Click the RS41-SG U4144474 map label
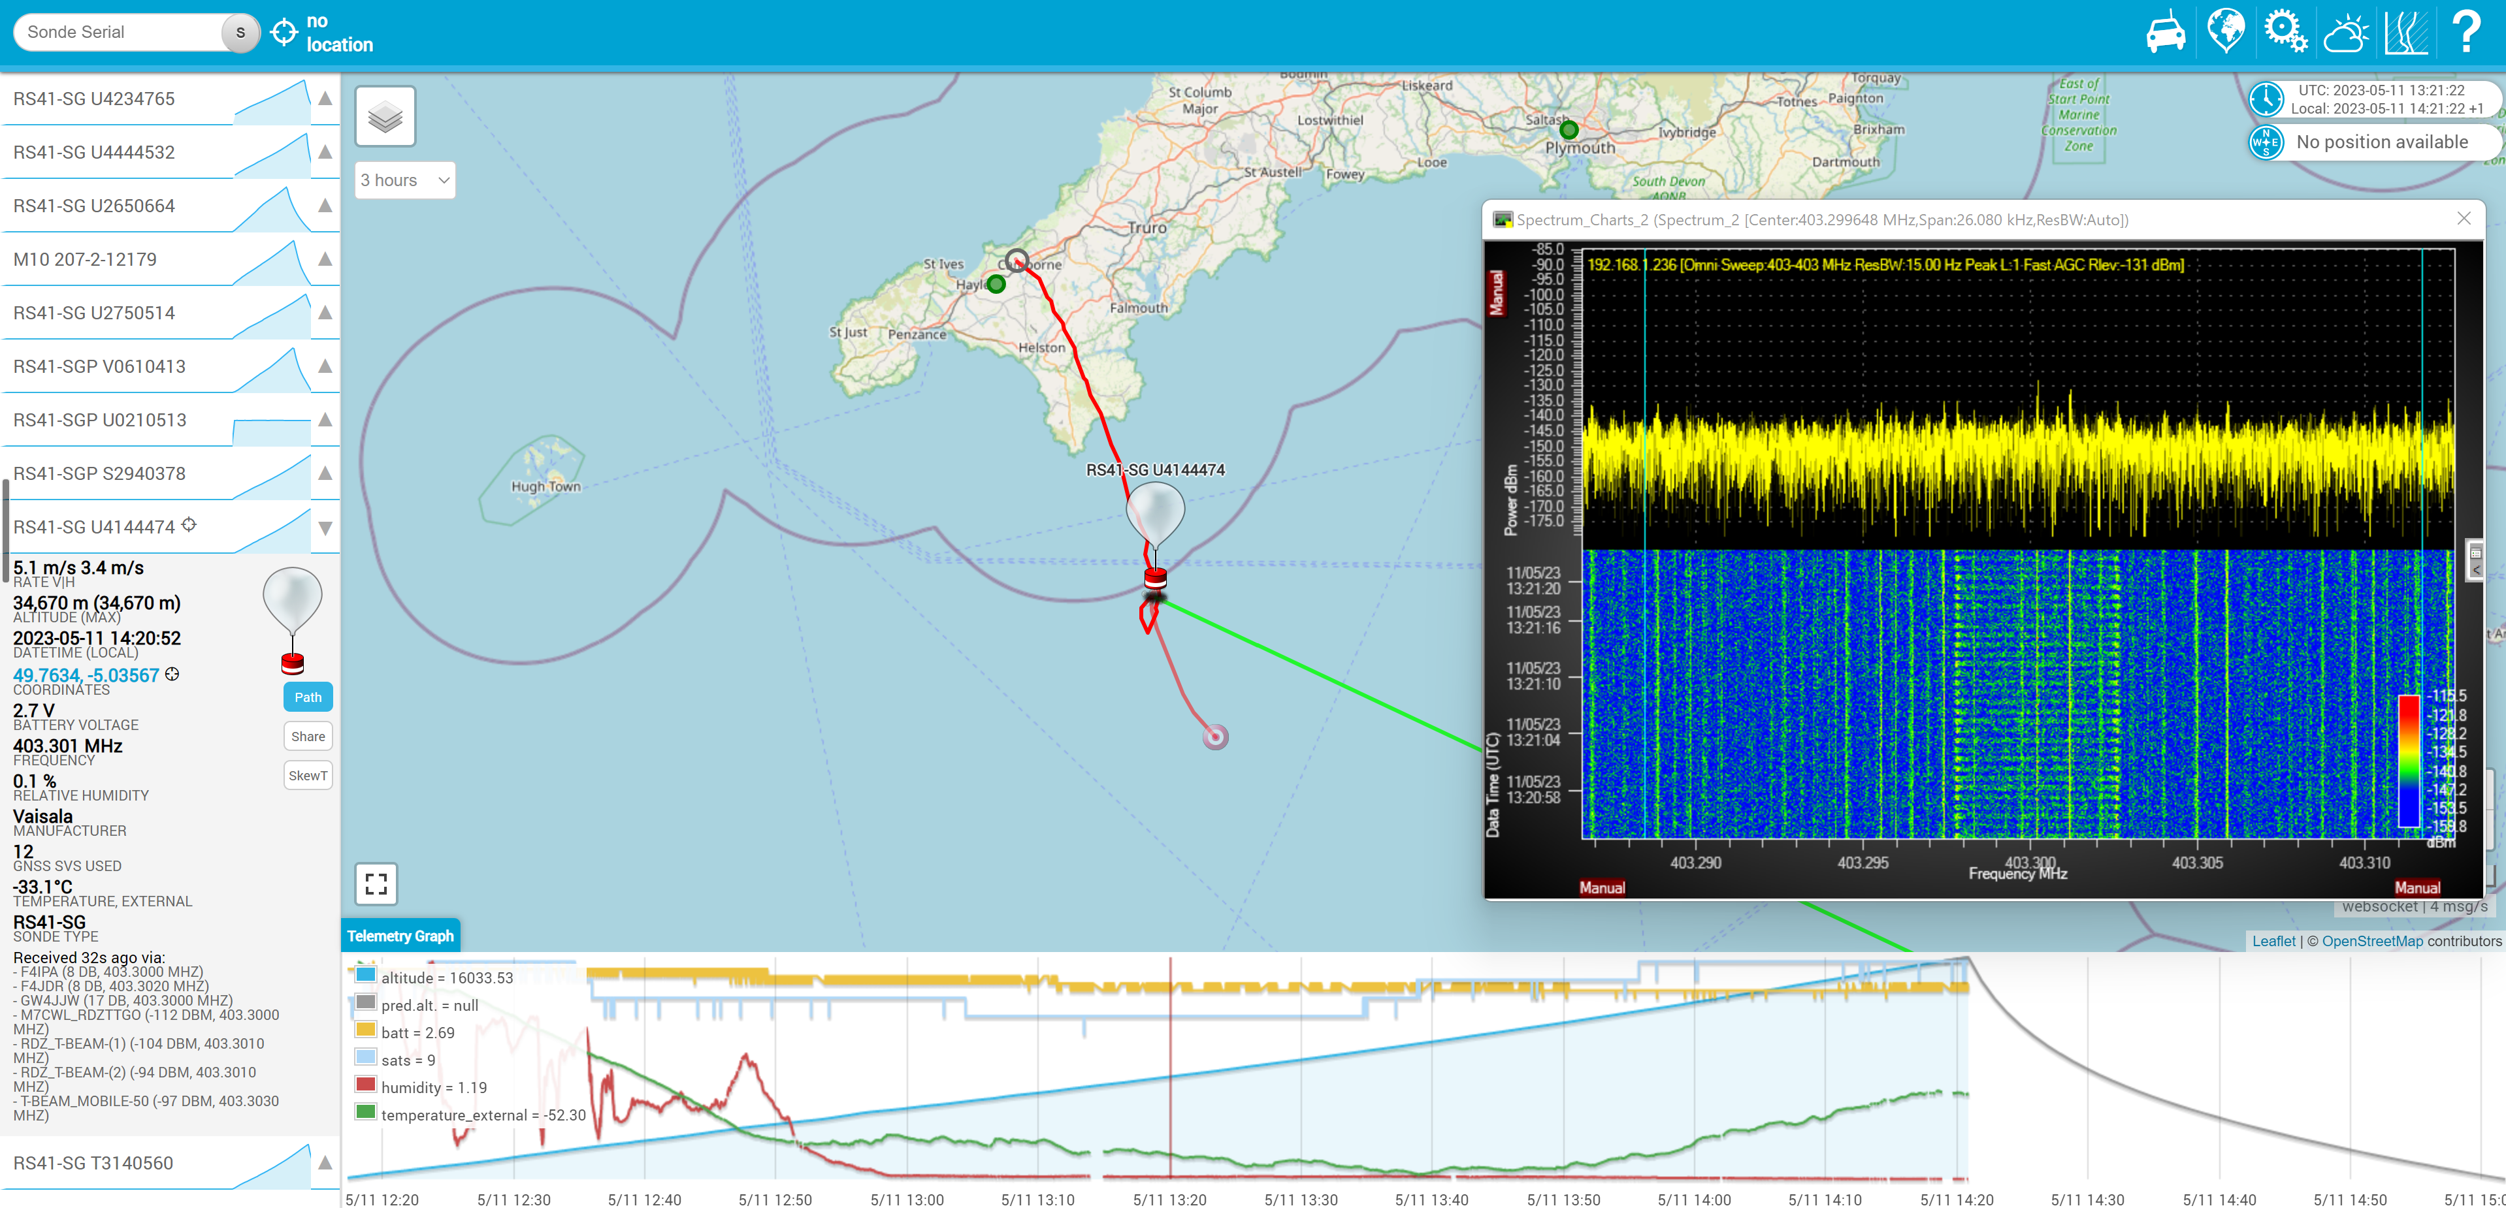This screenshot has height=1208, width=2506. pyautogui.click(x=1155, y=469)
